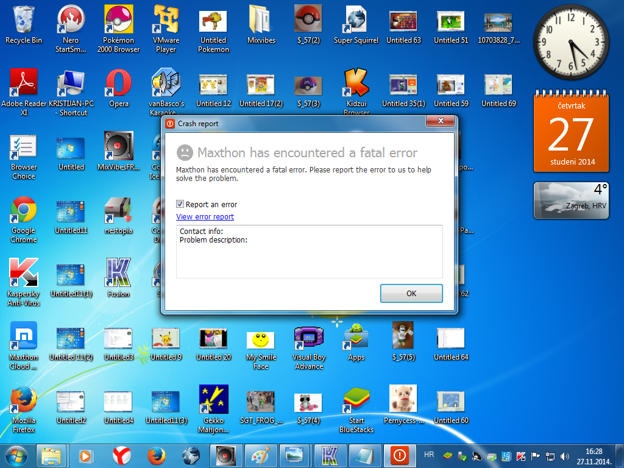
Task: Click the analog clock gadget
Action: coord(571,42)
